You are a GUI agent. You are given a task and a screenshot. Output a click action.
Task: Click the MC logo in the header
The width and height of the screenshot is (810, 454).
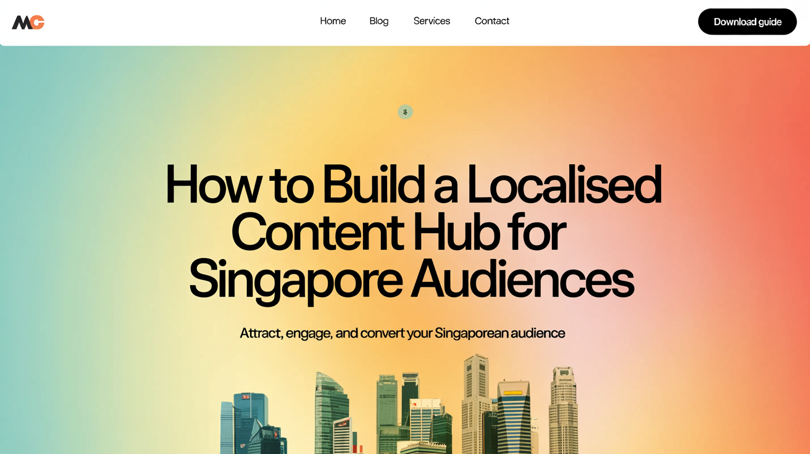pos(28,22)
